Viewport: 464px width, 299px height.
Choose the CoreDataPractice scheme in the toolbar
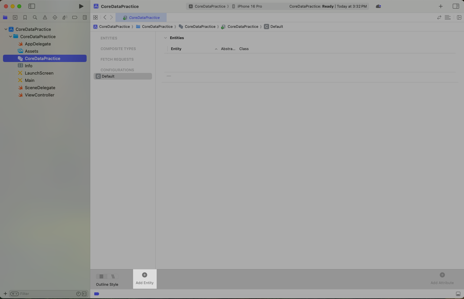click(207, 6)
